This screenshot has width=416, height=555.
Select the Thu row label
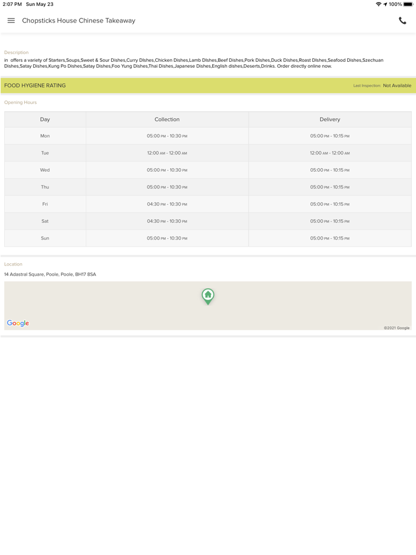point(45,187)
